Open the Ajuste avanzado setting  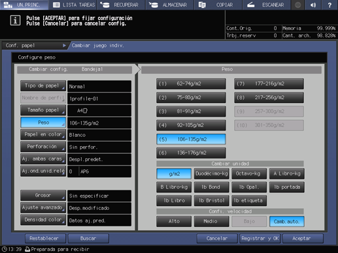[43, 207]
